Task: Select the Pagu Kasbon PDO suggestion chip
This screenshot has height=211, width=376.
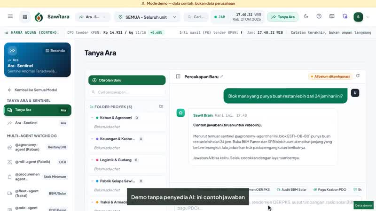Action: click(x=330, y=189)
